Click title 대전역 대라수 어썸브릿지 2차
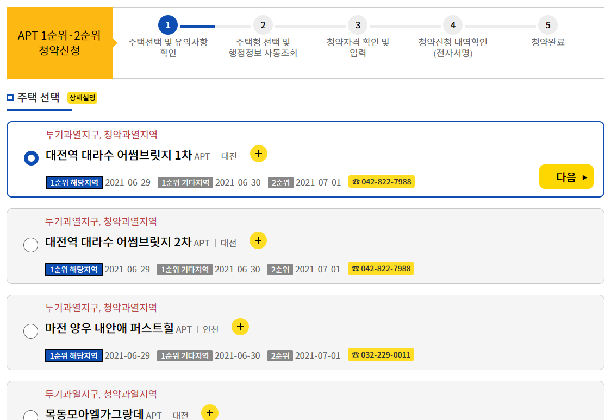Screen dimensions: 611x420 119,241
